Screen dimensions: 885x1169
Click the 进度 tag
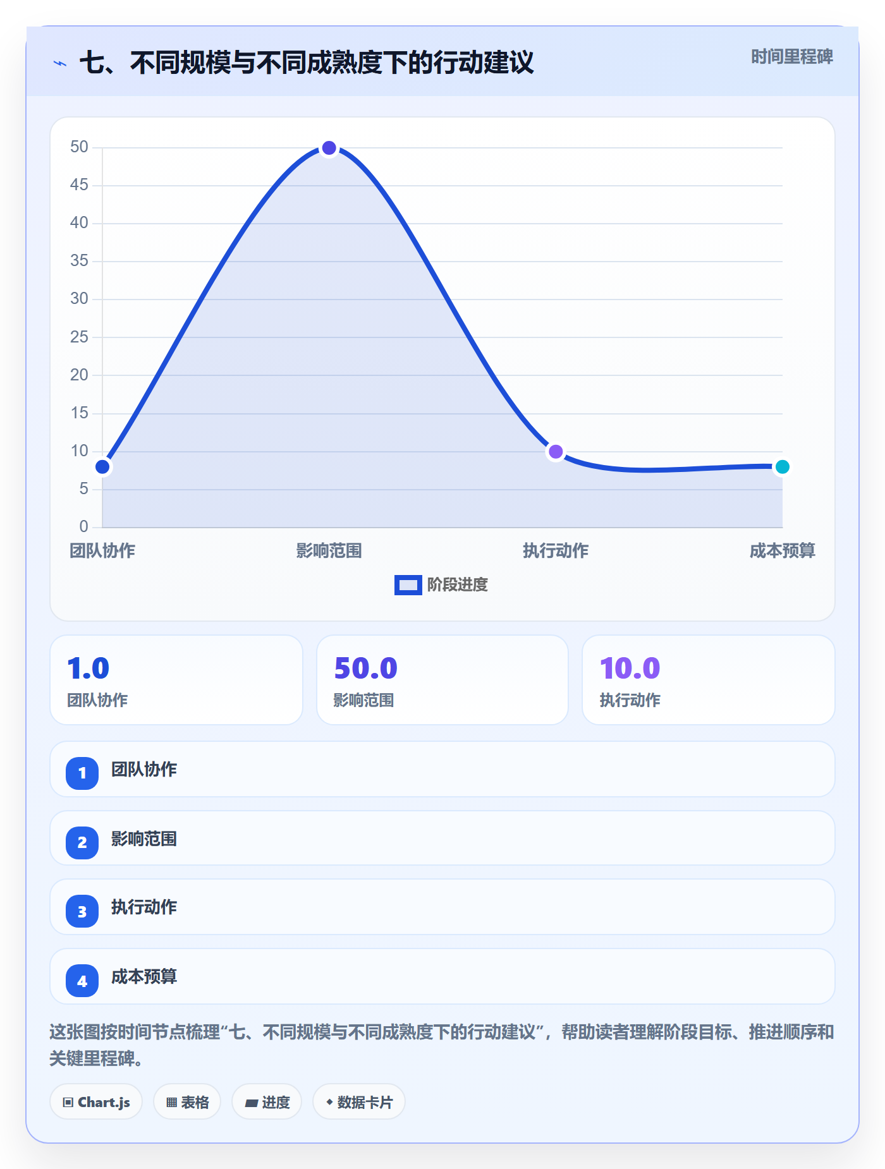pos(267,1102)
